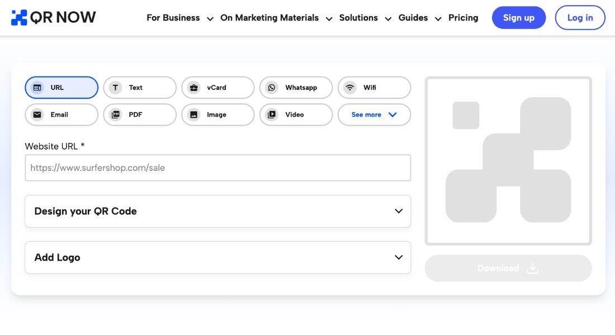Expand the On Marketing Materials chevron

[x=329, y=19]
